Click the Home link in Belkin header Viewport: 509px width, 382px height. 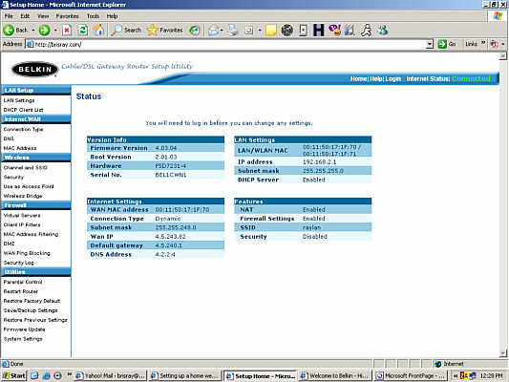point(358,79)
